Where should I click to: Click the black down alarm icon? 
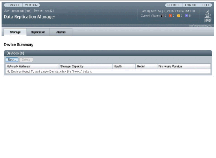pos(162,16)
